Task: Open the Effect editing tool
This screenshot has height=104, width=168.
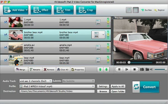Action: 41,10
